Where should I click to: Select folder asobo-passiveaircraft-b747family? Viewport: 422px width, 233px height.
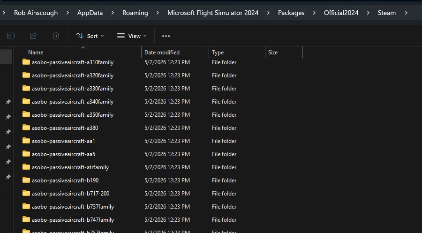pyautogui.click(x=73, y=220)
